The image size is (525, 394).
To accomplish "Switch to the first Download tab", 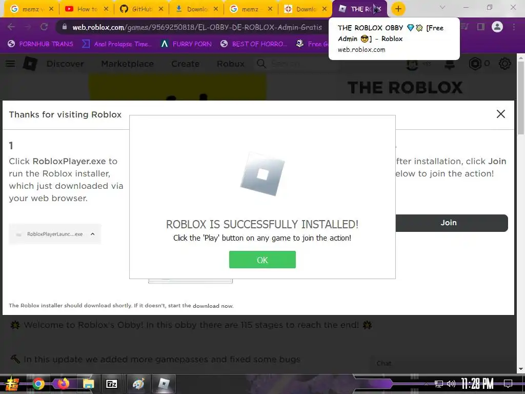I will pos(196,9).
